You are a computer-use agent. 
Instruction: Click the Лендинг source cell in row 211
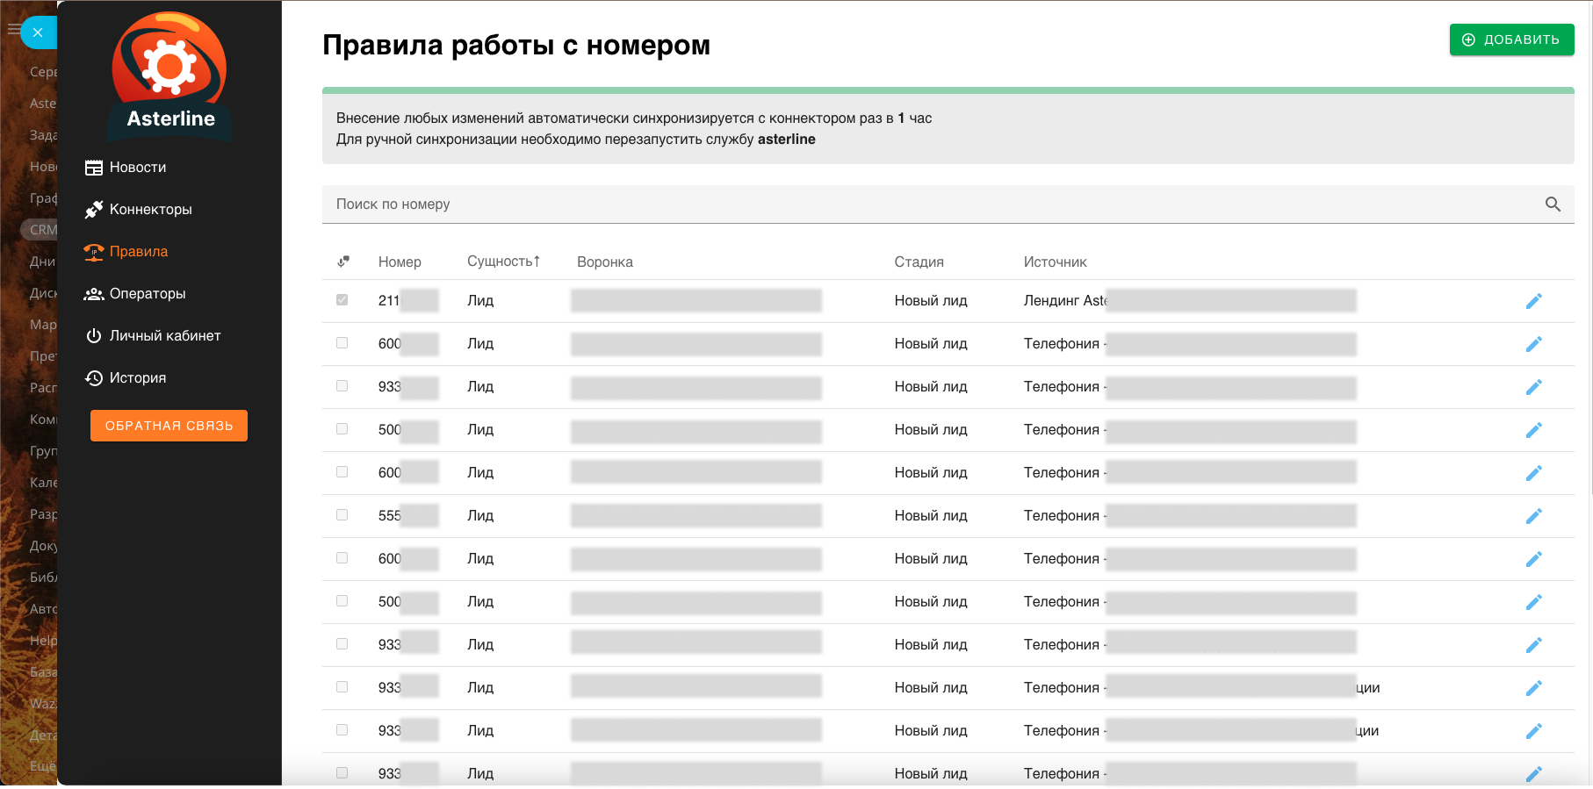pyautogui.click(x=1066, y=301)
